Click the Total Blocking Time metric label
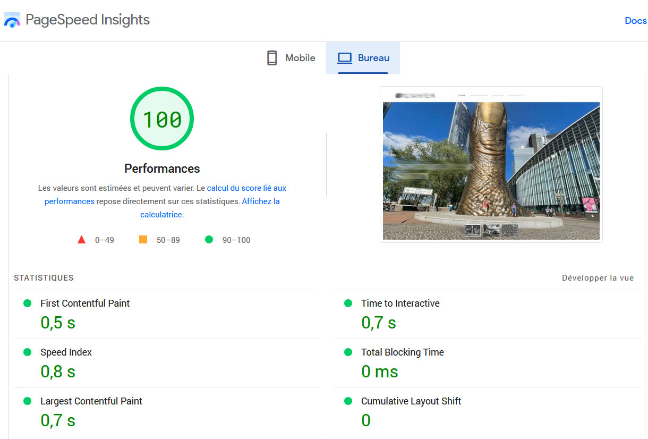This screenshot has width=648, height=439. tap(403, 352)
